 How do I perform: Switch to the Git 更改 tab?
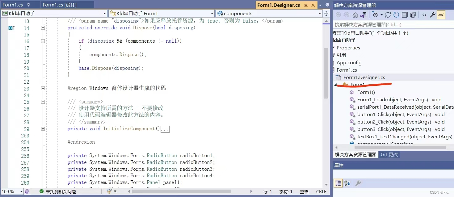[x=389, y=154]
